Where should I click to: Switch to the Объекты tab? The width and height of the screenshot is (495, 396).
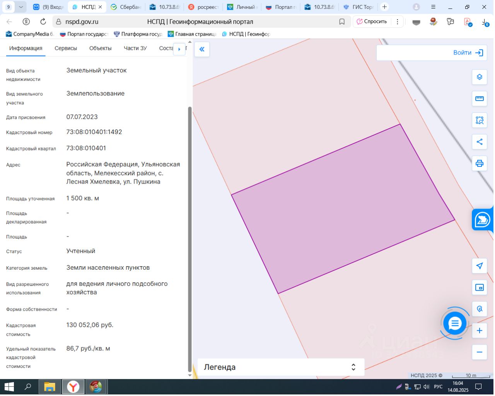101,48
